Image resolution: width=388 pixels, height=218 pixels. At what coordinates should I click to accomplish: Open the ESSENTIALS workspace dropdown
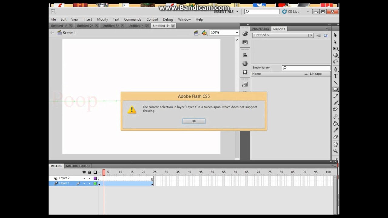pyautogui.click(x=226, y=12)
